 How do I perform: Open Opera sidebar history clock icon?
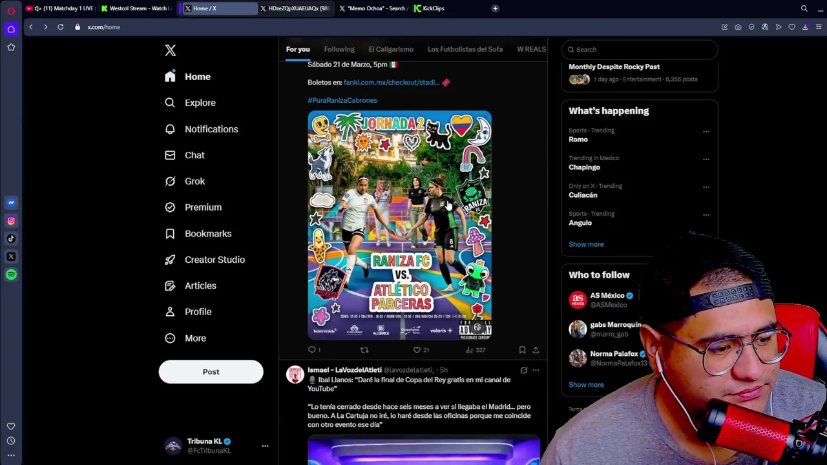[11, 441]
